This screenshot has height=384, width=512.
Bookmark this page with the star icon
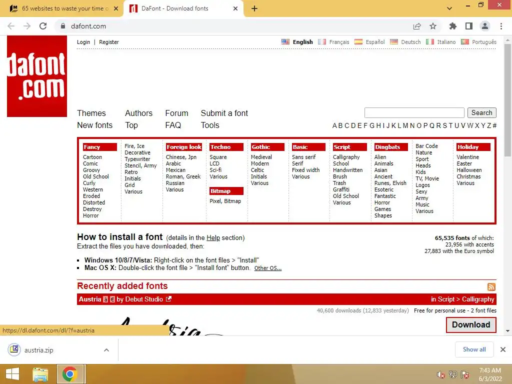pyautogui.click(x=433, y=26)
